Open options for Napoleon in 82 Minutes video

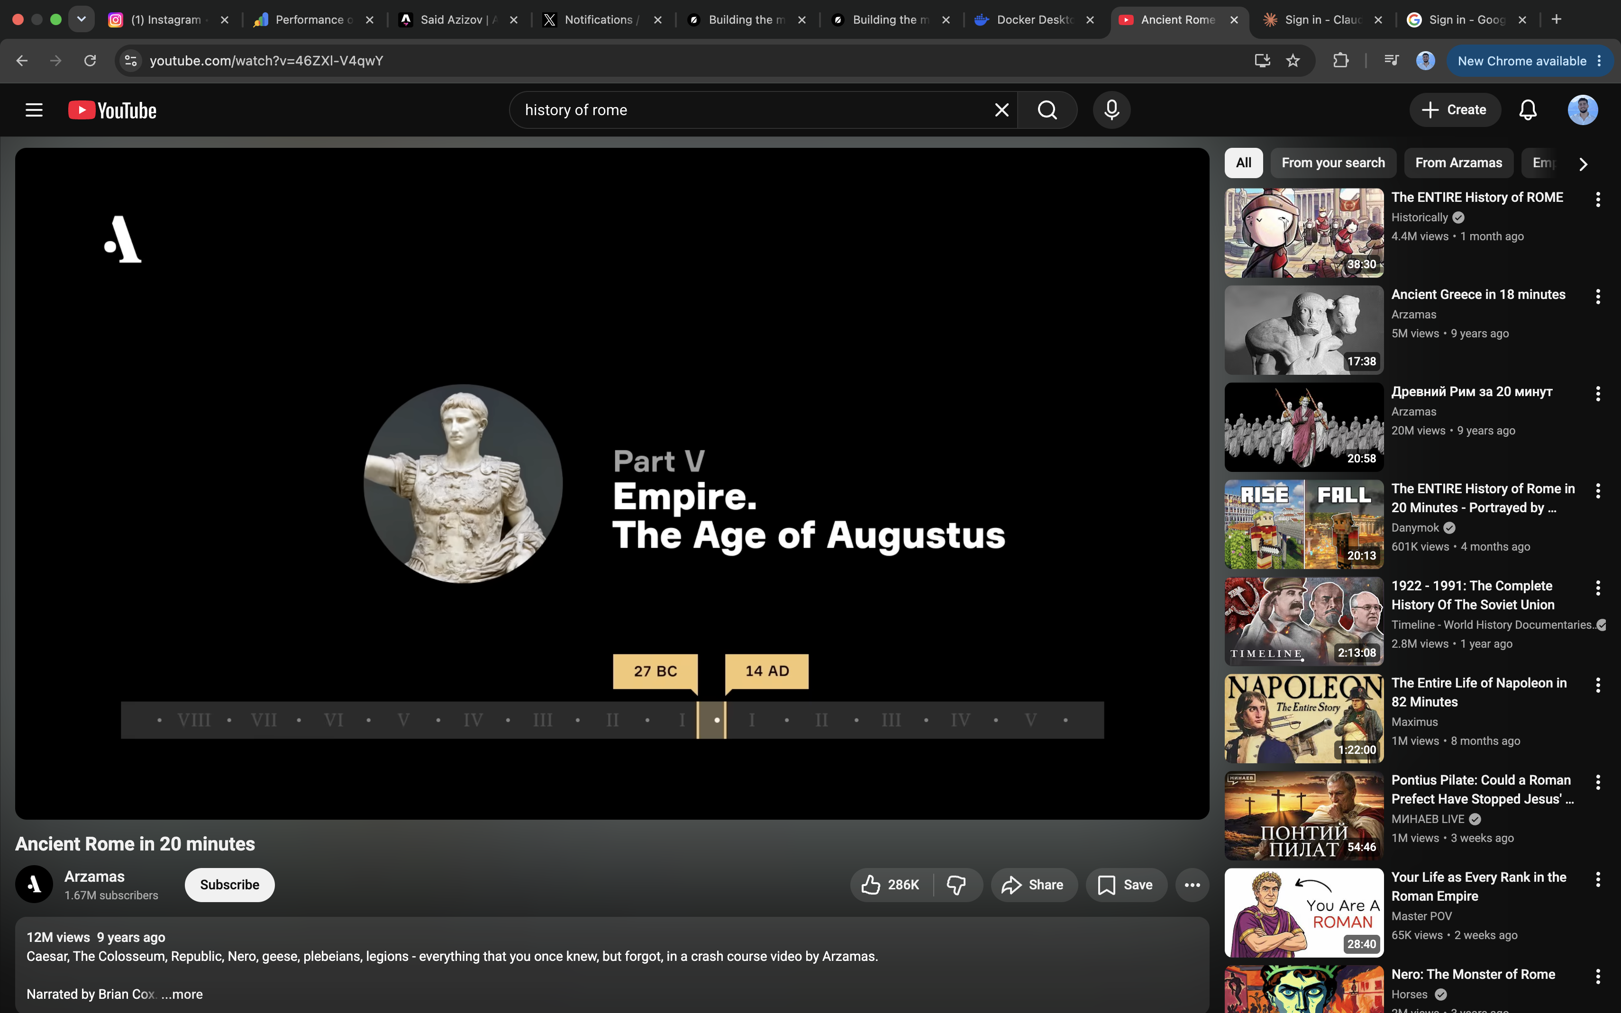pyautogui.click(x=1598, y=685)
